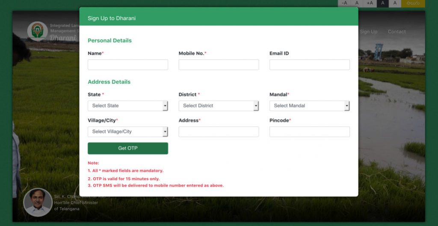
Task: Click the Address input field
Action: (x=219, y=132)
